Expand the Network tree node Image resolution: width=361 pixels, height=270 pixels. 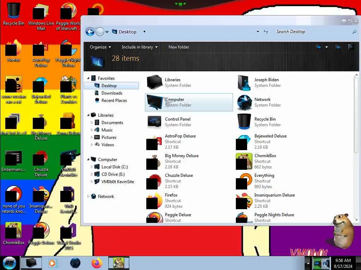(88, 197)
